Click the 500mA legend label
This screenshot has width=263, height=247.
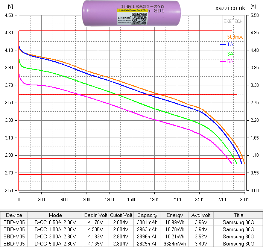[235, 37]
